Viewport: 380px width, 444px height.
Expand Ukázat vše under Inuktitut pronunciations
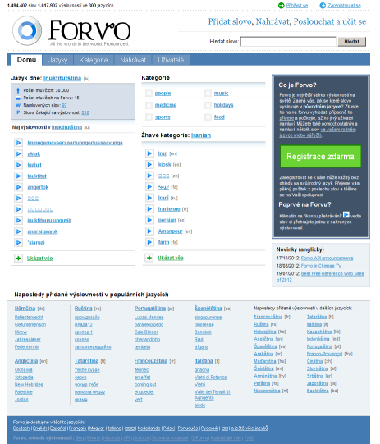click(x=39, y=259)
